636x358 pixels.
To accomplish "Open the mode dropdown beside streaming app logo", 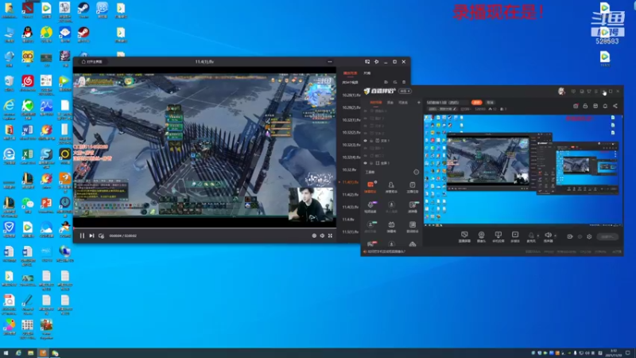I will tap(405, 91).
